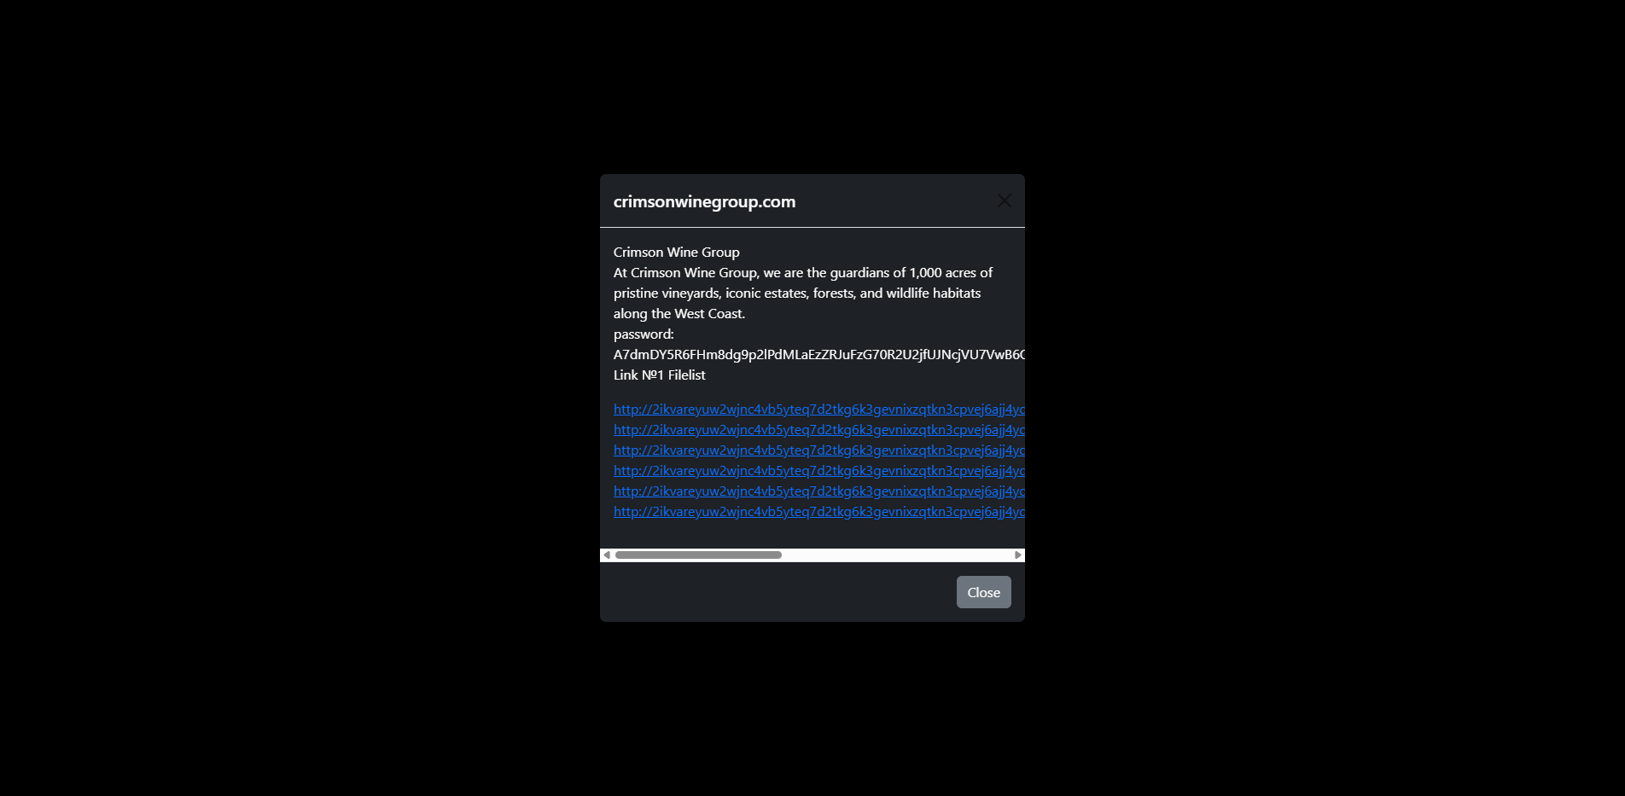Image resolution: width=1625 pixels, height=796 pixels.
Task: Open the third onion link
Action: 819,450
